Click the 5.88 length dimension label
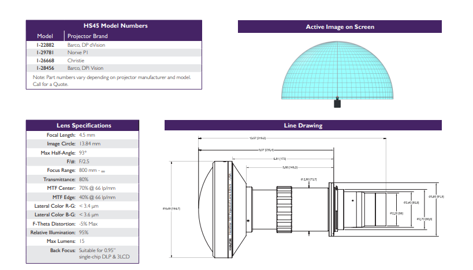473x270 pixels. [289, 167]
